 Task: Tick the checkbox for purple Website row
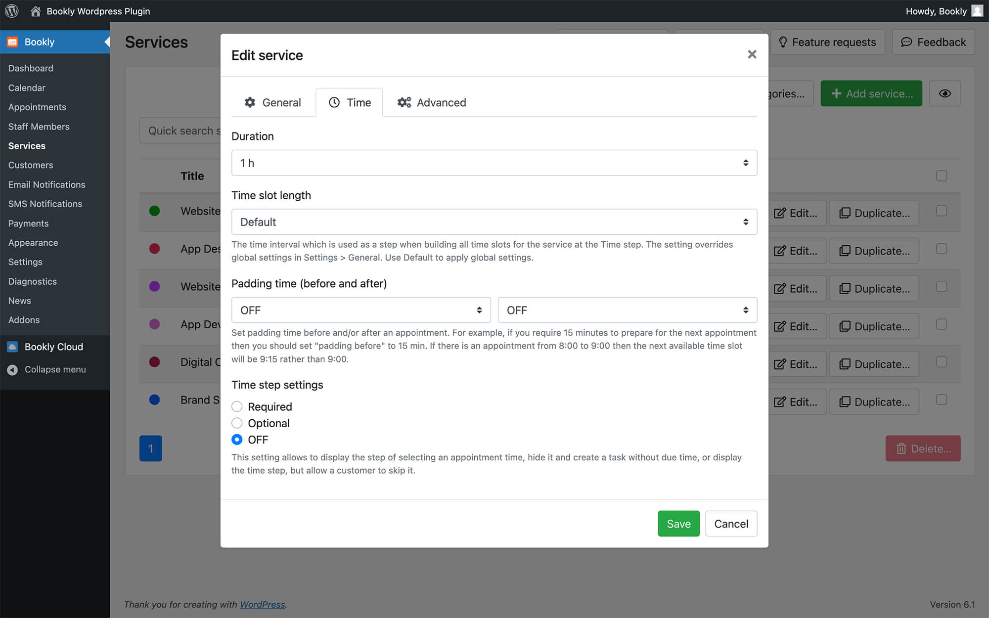coord(942,287)
